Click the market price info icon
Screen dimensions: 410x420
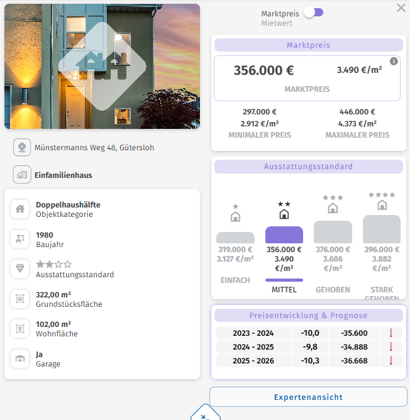point(394,62)
